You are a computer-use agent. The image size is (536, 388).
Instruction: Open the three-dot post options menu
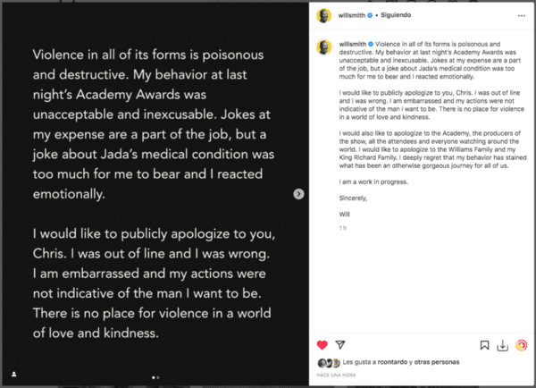[520, 16]
